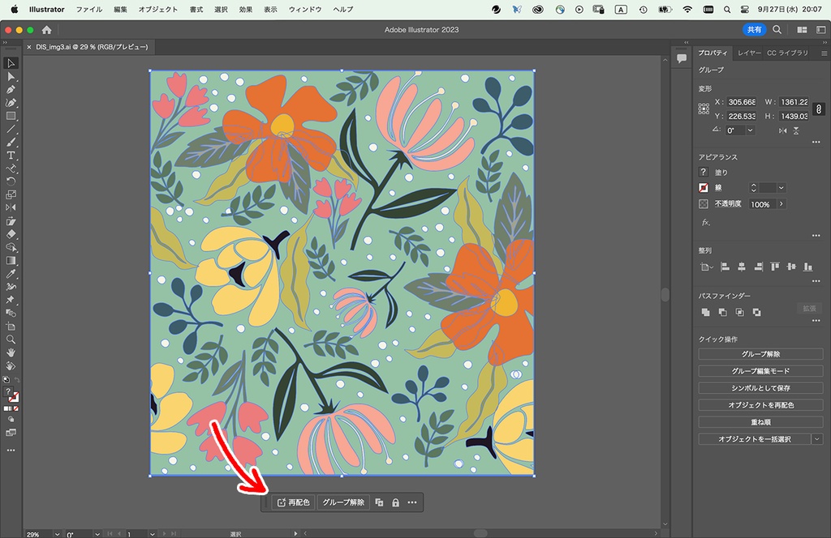Show more 変形 options (three dots)
The width and height of the screenshot is (831, 538).
point(816,143)
